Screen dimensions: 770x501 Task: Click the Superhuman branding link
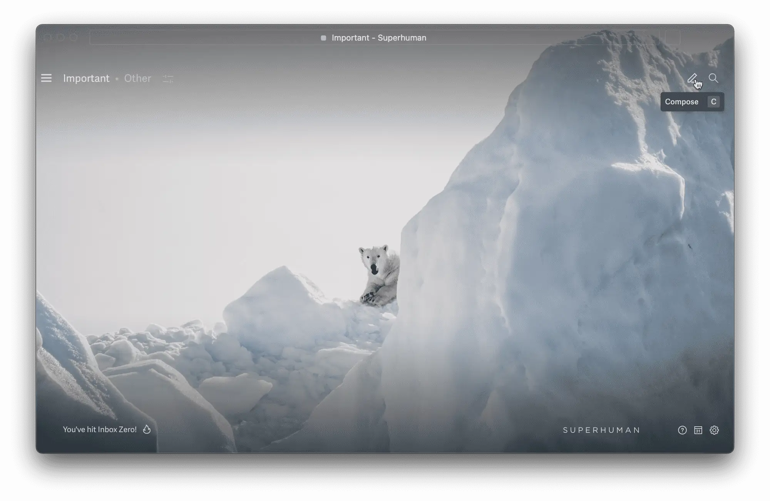click(601, 430)
